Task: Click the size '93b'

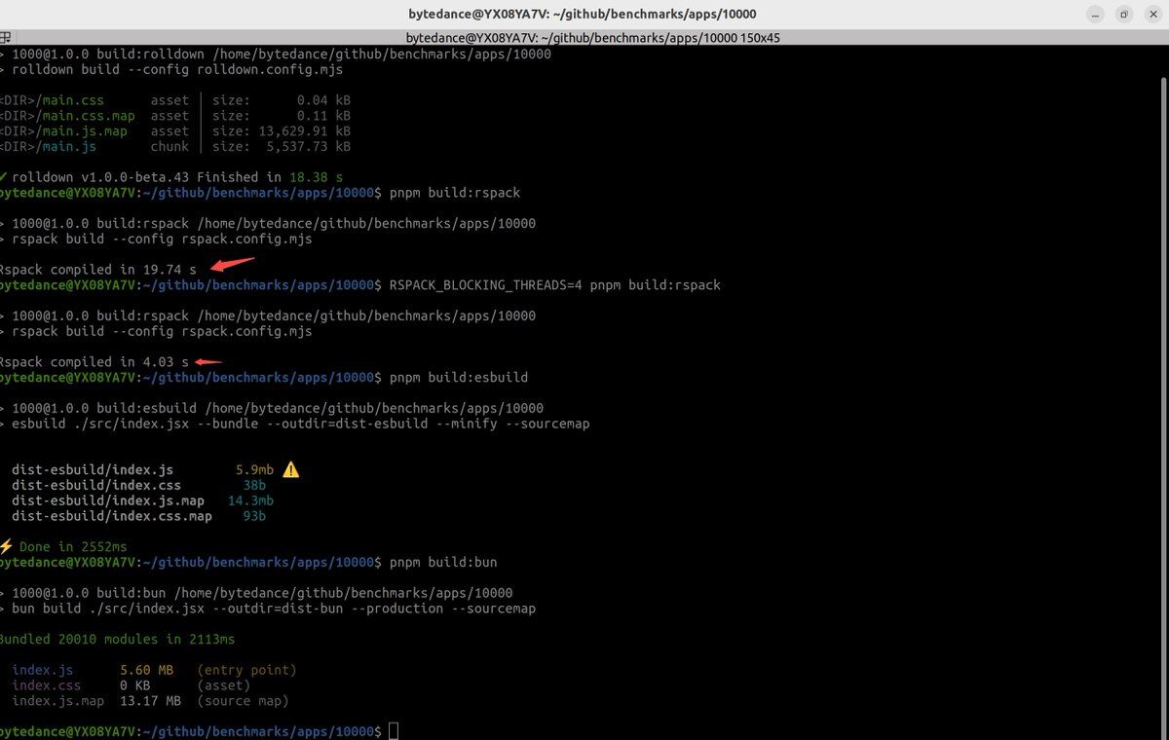Action: [254, 516]
